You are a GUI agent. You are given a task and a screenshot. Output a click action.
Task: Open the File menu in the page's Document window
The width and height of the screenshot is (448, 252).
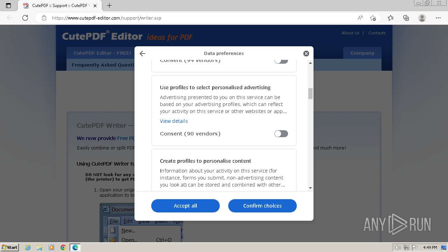click(114, 221)
